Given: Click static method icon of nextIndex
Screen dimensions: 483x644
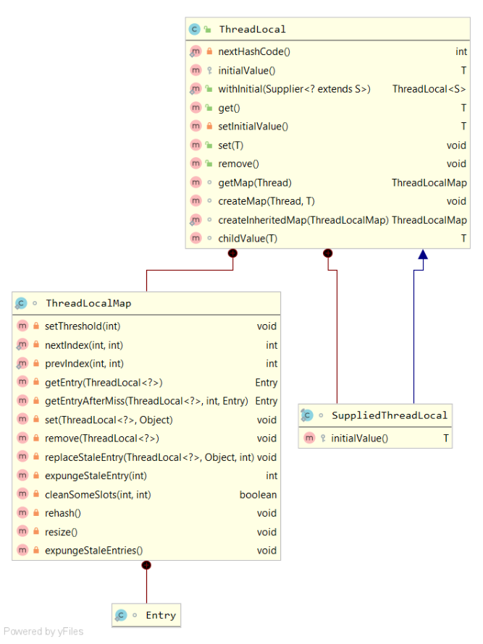Looking at the screenshot, I should (x=22, y=345).
